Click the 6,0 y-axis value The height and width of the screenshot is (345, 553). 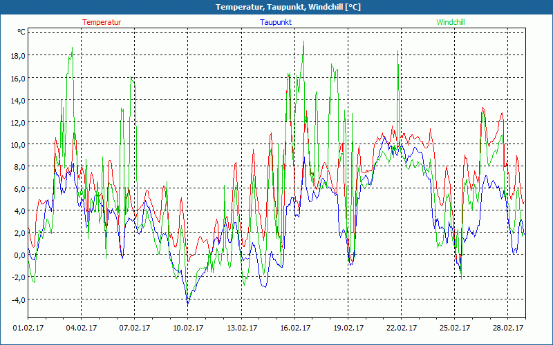point(19,188)
